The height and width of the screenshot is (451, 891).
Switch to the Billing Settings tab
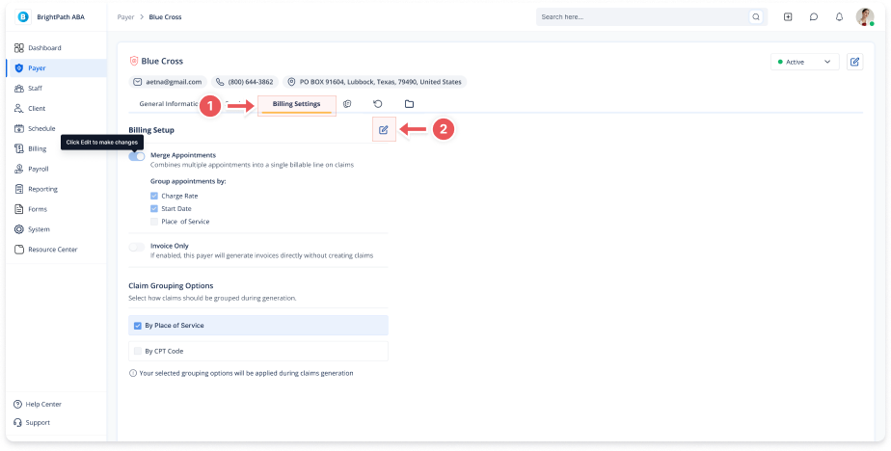[297, 104]
